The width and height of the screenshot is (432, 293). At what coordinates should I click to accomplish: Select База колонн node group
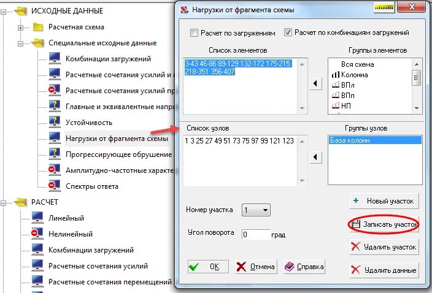tap(375, 140)
